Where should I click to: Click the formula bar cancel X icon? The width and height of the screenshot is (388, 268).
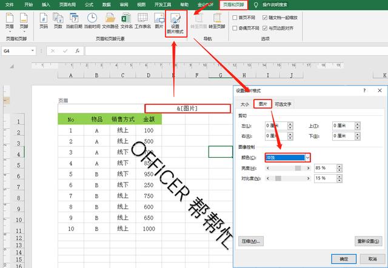pos(53,51)
